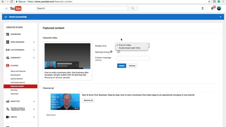This screenshot has width=226, height=127.
Task: Click the Video Manager icon
Action: (8, 42)
